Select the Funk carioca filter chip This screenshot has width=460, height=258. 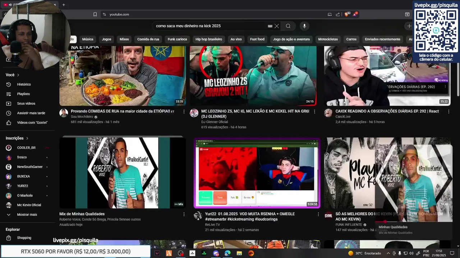(177, 39)
